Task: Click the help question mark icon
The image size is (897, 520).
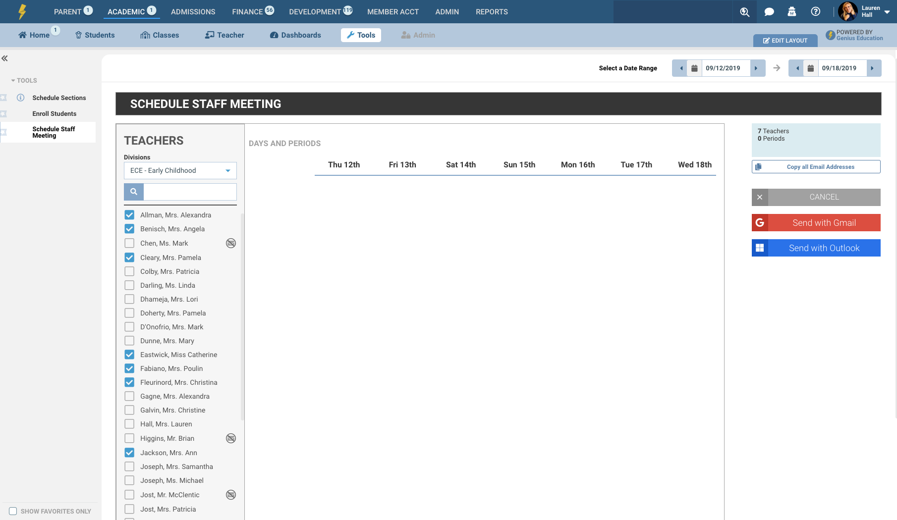Action: (815, 12)
